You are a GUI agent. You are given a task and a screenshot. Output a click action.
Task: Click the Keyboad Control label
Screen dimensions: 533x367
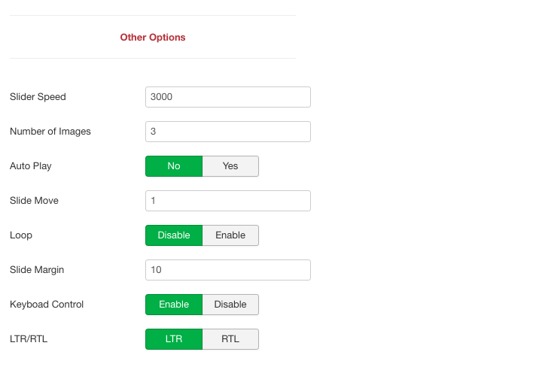tap(47, 305)
